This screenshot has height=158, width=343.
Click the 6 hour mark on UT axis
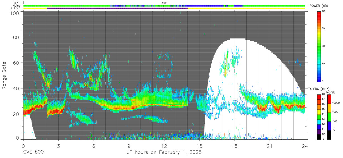(94, 146)
